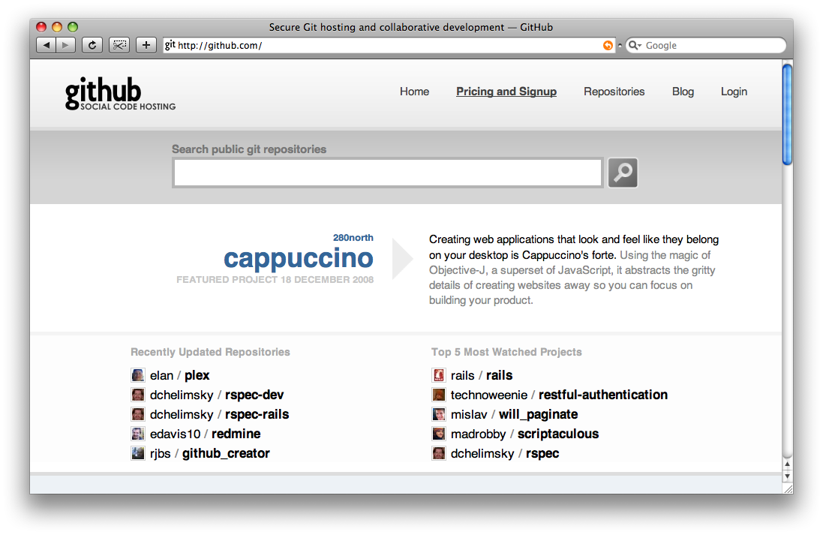Viewport: 823px width, 535px height.
Task: Open the madrobby user link
Action: tap(478, 434)
